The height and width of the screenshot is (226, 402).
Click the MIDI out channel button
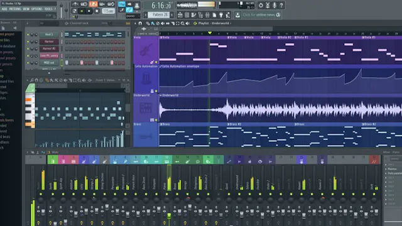tap(49, 63)
